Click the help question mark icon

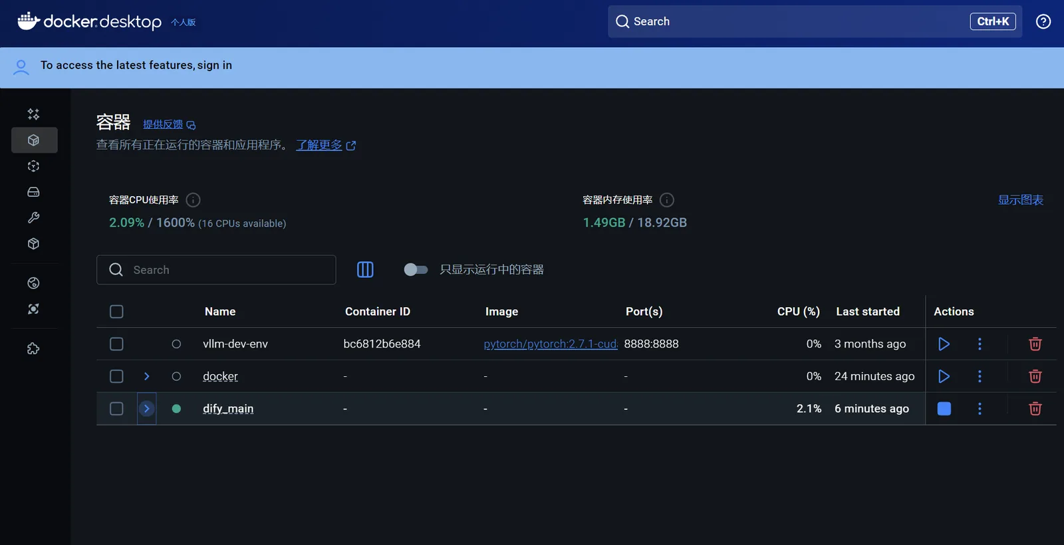pyautogui.click(x=1043, y=21)
